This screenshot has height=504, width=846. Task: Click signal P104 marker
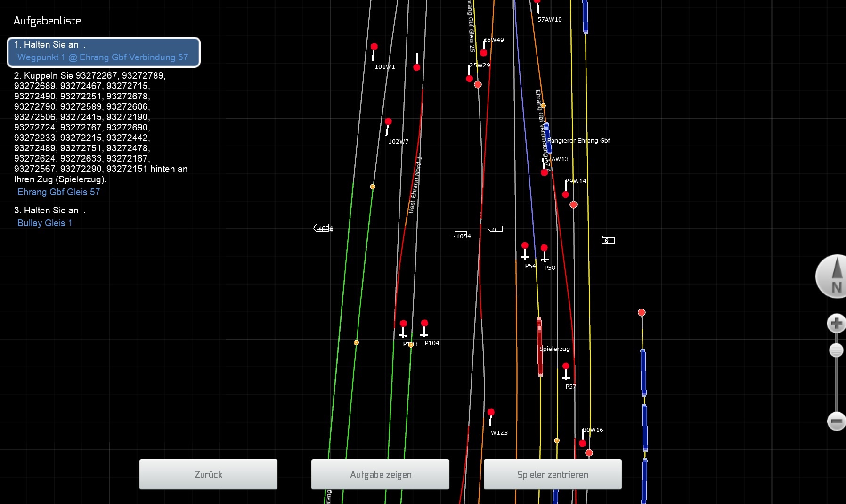coord(424,324)
